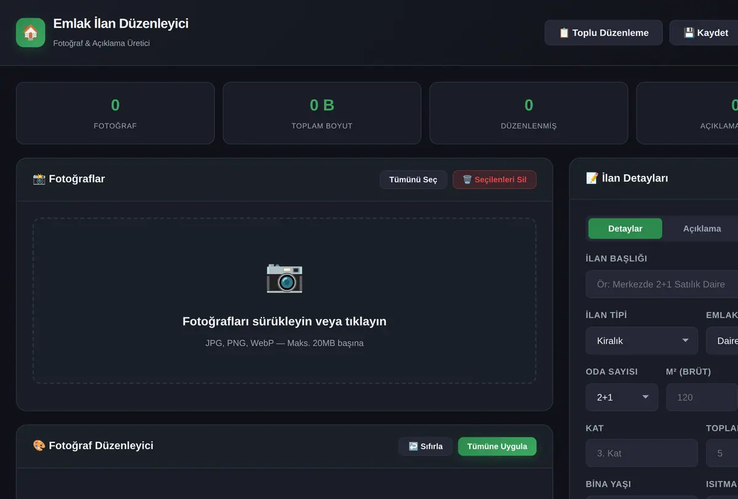Click the 'ODA SAYISI' field label
This screenshot has height=499, width=738.
612,372
